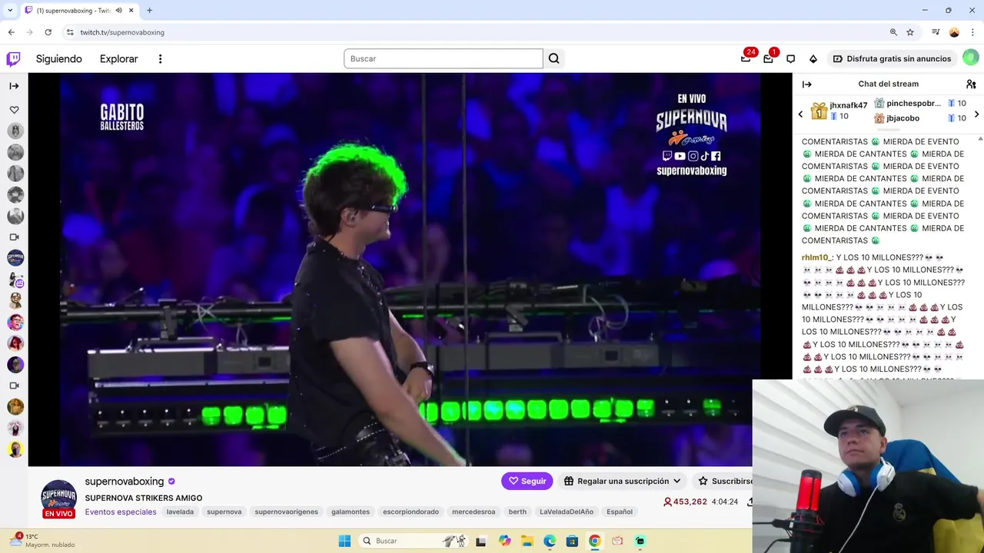Select the galamontes tag
Screen dimensions: 984x553
[x=351, y=512]
